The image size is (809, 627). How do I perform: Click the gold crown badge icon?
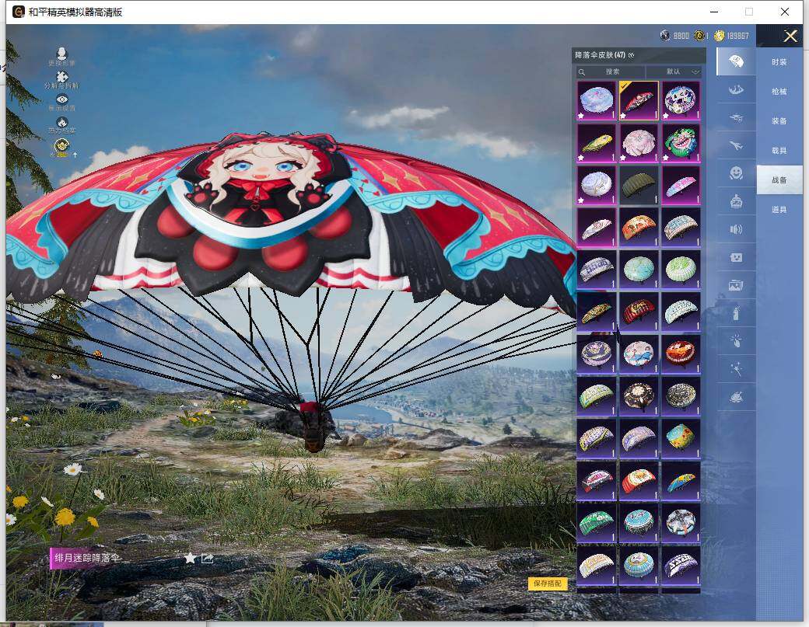(x=62, y=145)
